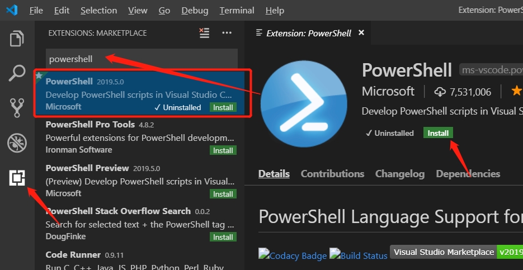The image size is (523, 270).
Task: Click the Visual Studio Marketplace version badge
Action: pyautogui.click(x=456, y=252)
